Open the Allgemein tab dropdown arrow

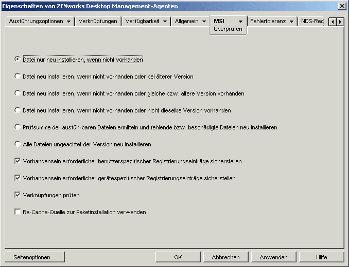tap(204, 22)
